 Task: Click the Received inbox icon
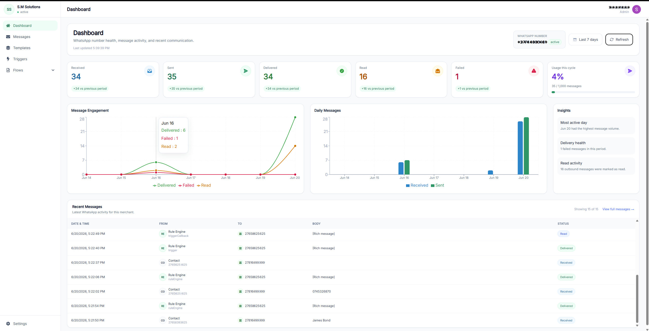tap(150, 71)
